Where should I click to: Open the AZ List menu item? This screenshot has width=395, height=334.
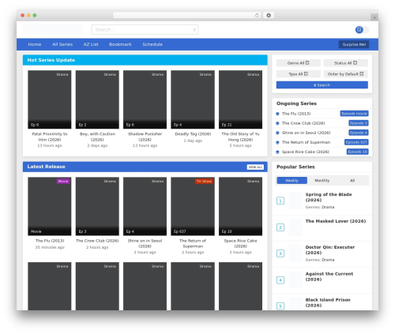coord(91,44)
